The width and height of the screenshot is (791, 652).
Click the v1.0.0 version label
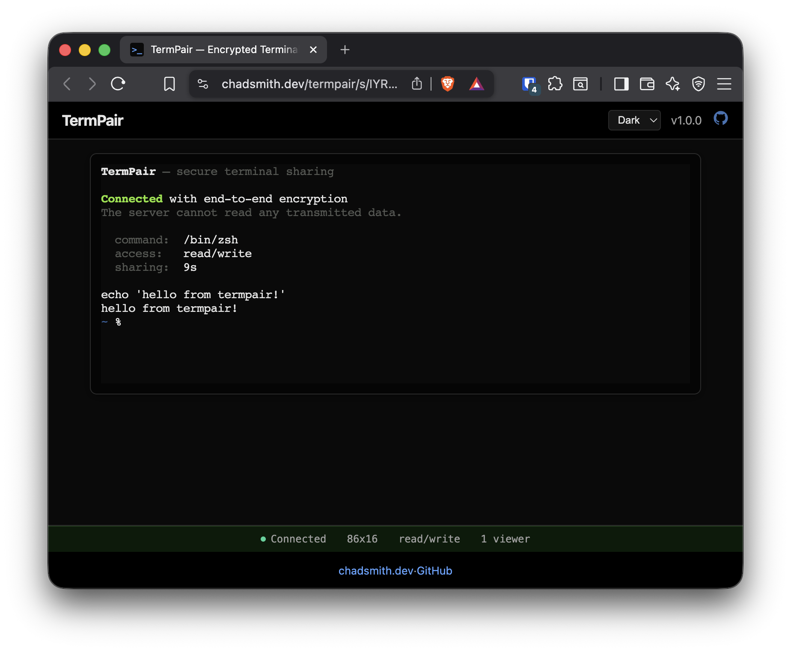coord(686,121)
